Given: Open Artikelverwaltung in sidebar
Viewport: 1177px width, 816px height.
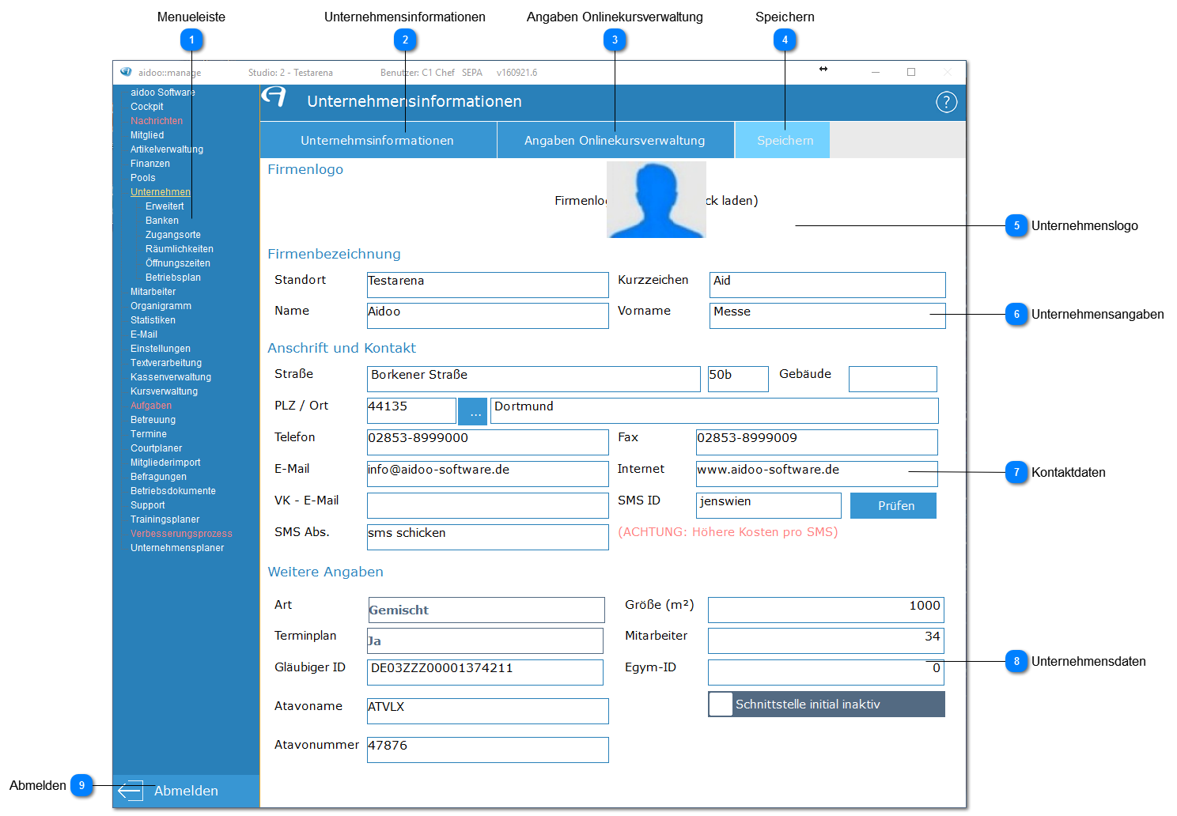Looking at the screenshot, I should [167, 149].
